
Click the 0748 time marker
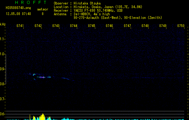point(145,26)
